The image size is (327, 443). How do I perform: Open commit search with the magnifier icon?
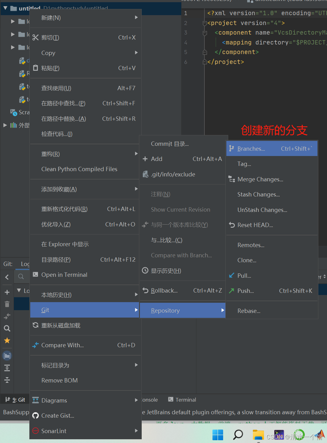tap(7, 328)
